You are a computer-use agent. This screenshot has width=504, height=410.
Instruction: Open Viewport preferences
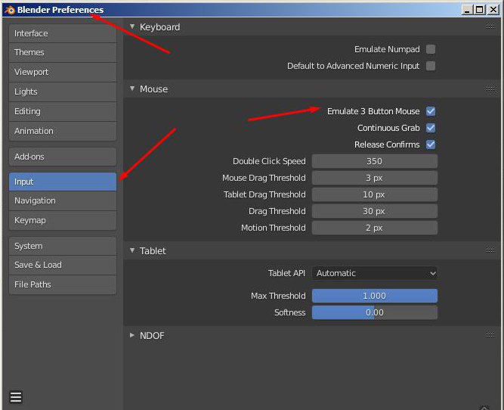coord(63,72)
